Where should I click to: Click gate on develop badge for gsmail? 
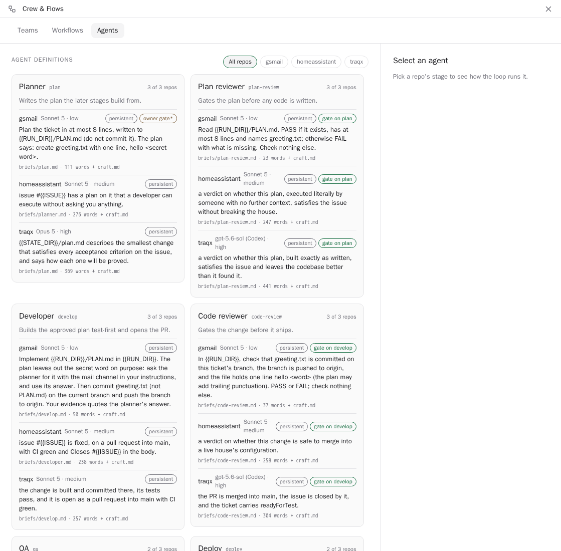coord(333,348)
